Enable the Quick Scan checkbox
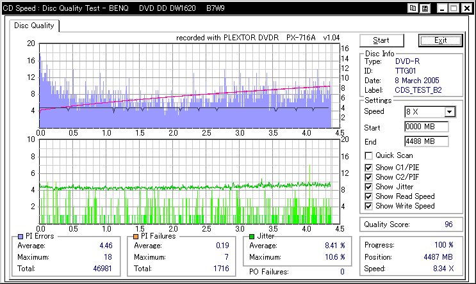The width and height of the screenshot is (476, 284). point(368,155)
